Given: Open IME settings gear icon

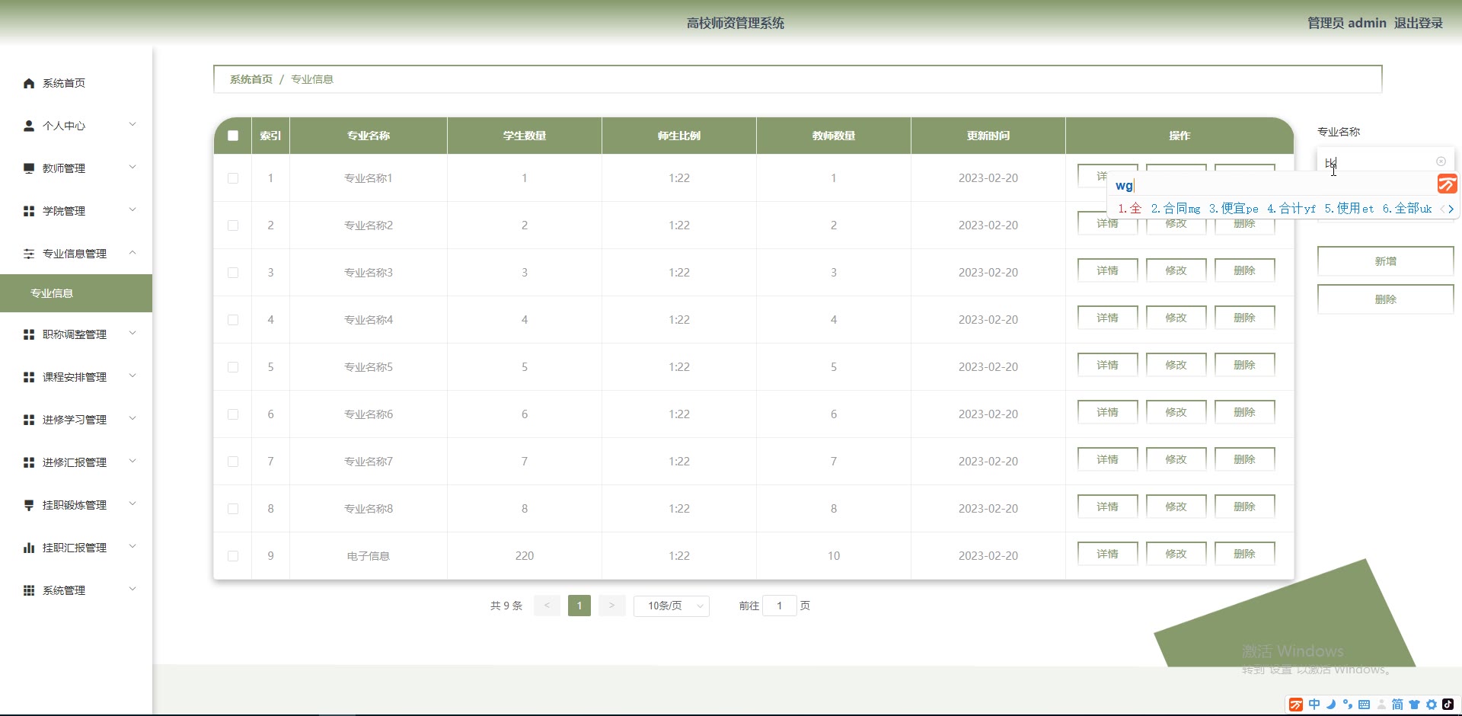Looking at the screenshot, I should [1431, 705].
